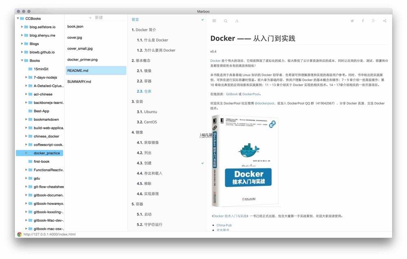Screen dimensions: 407x259
Task: Collapse the CCBooks root folder
Action: click(18, 18)
